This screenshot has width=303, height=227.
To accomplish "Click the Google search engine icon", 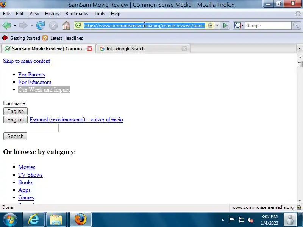I will coord(237,25).
